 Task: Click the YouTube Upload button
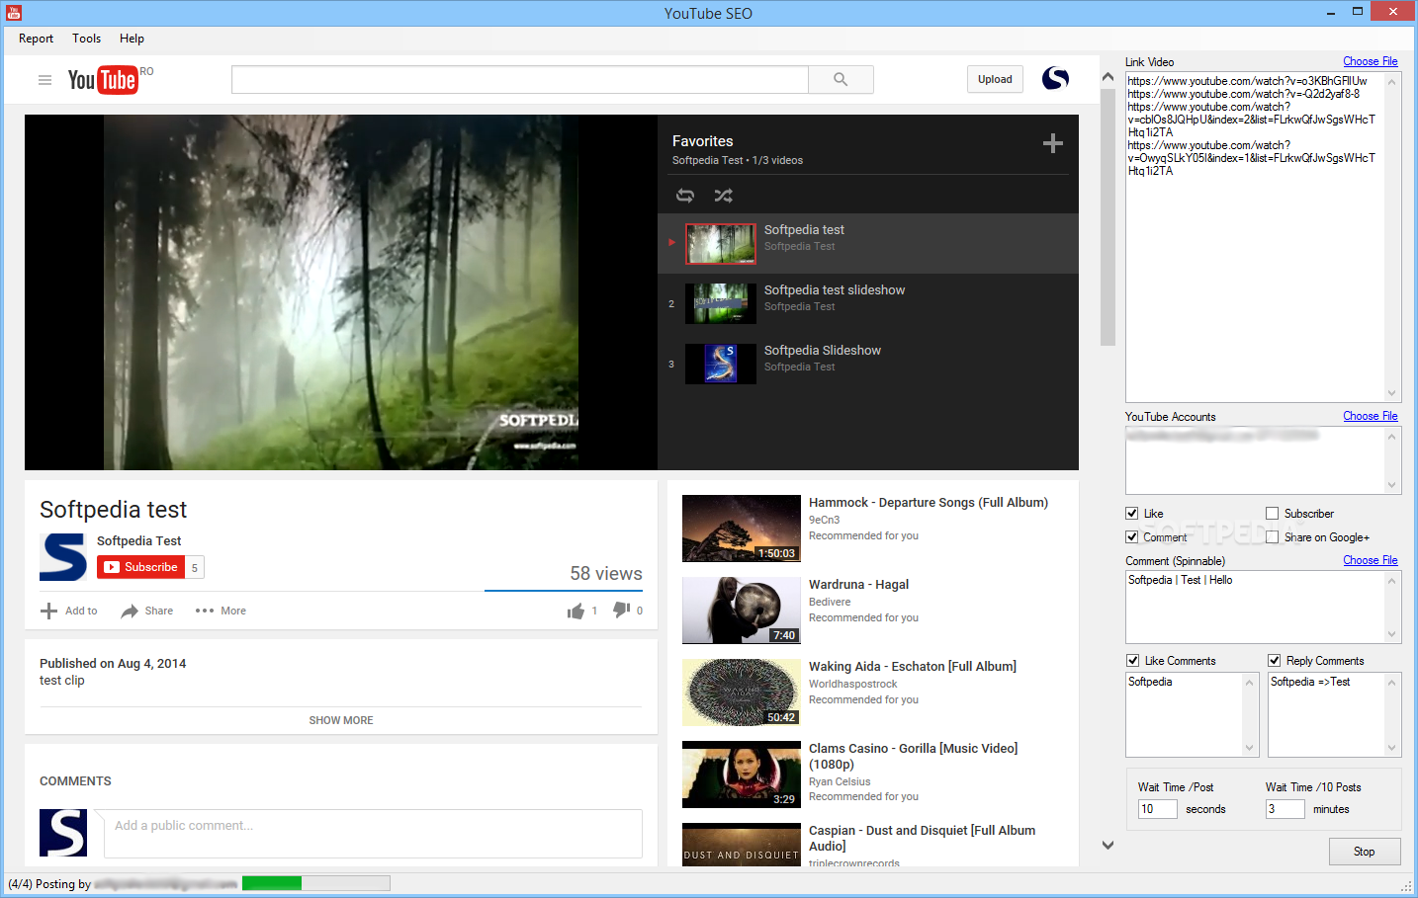[995, 79]
